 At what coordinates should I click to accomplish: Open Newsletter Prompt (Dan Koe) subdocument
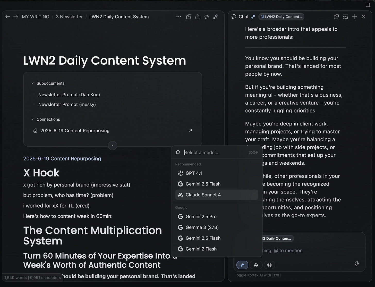click(69, 95)
